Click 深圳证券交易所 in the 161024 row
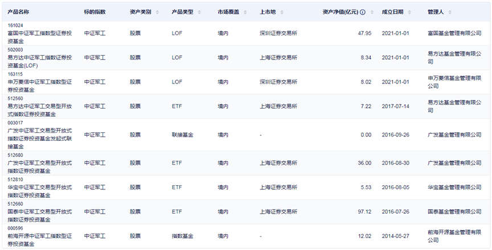 [x=278, y=33]
